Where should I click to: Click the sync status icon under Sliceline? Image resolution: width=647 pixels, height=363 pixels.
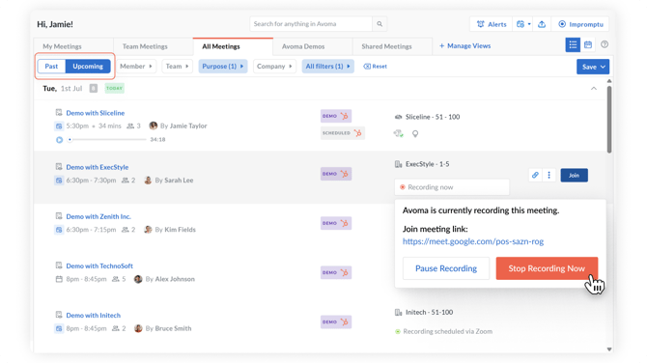point(398,133)
